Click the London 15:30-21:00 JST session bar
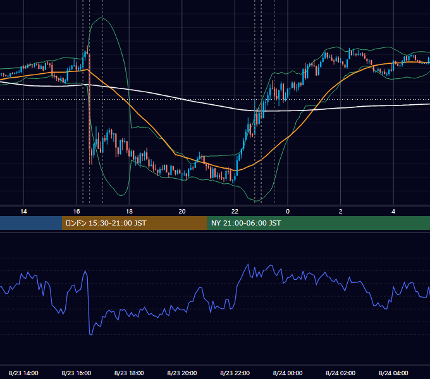This screenshot has height=379, width=430. (134, 223)
